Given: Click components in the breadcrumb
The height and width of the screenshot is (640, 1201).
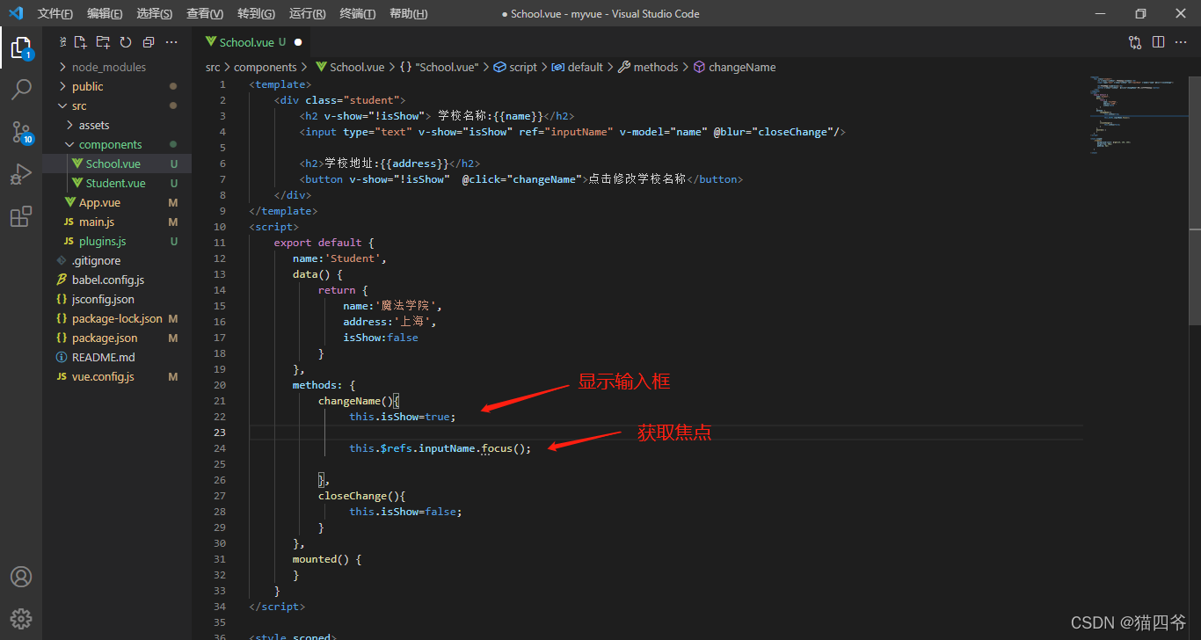Looking at the screenshot, I should [x=266, y=67].
